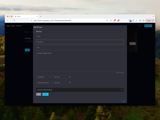The width and height of the screenshot is (160, 120).
Task: Select the Helix browser tab
Action: click(x=26, y=16)
